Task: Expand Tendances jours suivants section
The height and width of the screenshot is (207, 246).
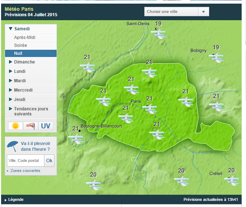Action: tap(31, 111)
